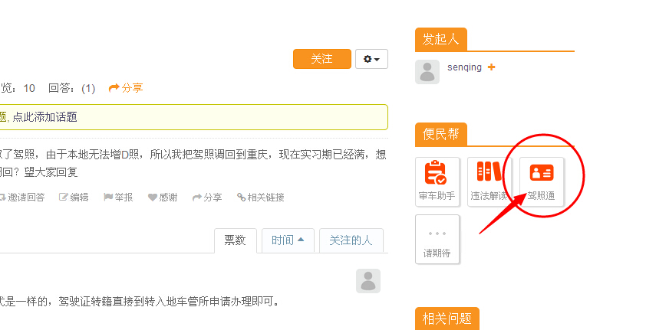646x330 pixels.
Task: Open the 审车助手 icon tile
Action: (437, 181)
